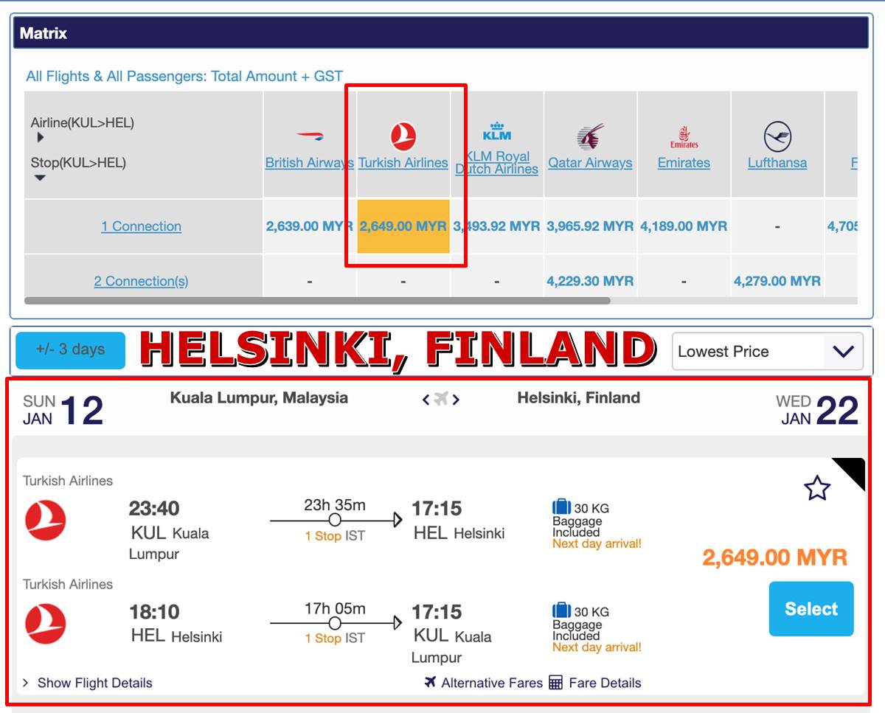Image resolution: width=885 pixels, height=713 pixels.
Task: Open the Emirates airline link
Action: point(684,163)
